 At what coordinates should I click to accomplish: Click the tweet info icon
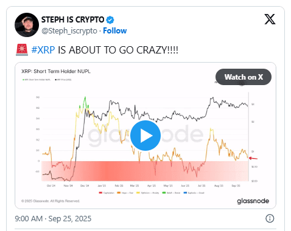[x=270, y=218]
